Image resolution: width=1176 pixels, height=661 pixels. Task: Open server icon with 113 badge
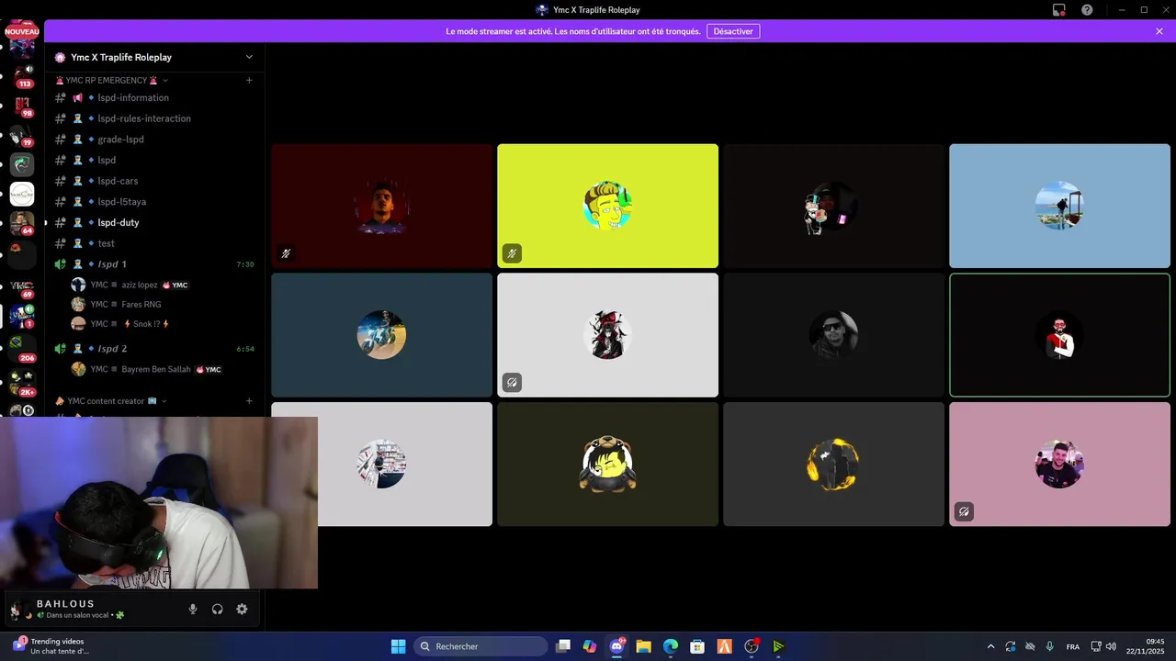(22, 75)
